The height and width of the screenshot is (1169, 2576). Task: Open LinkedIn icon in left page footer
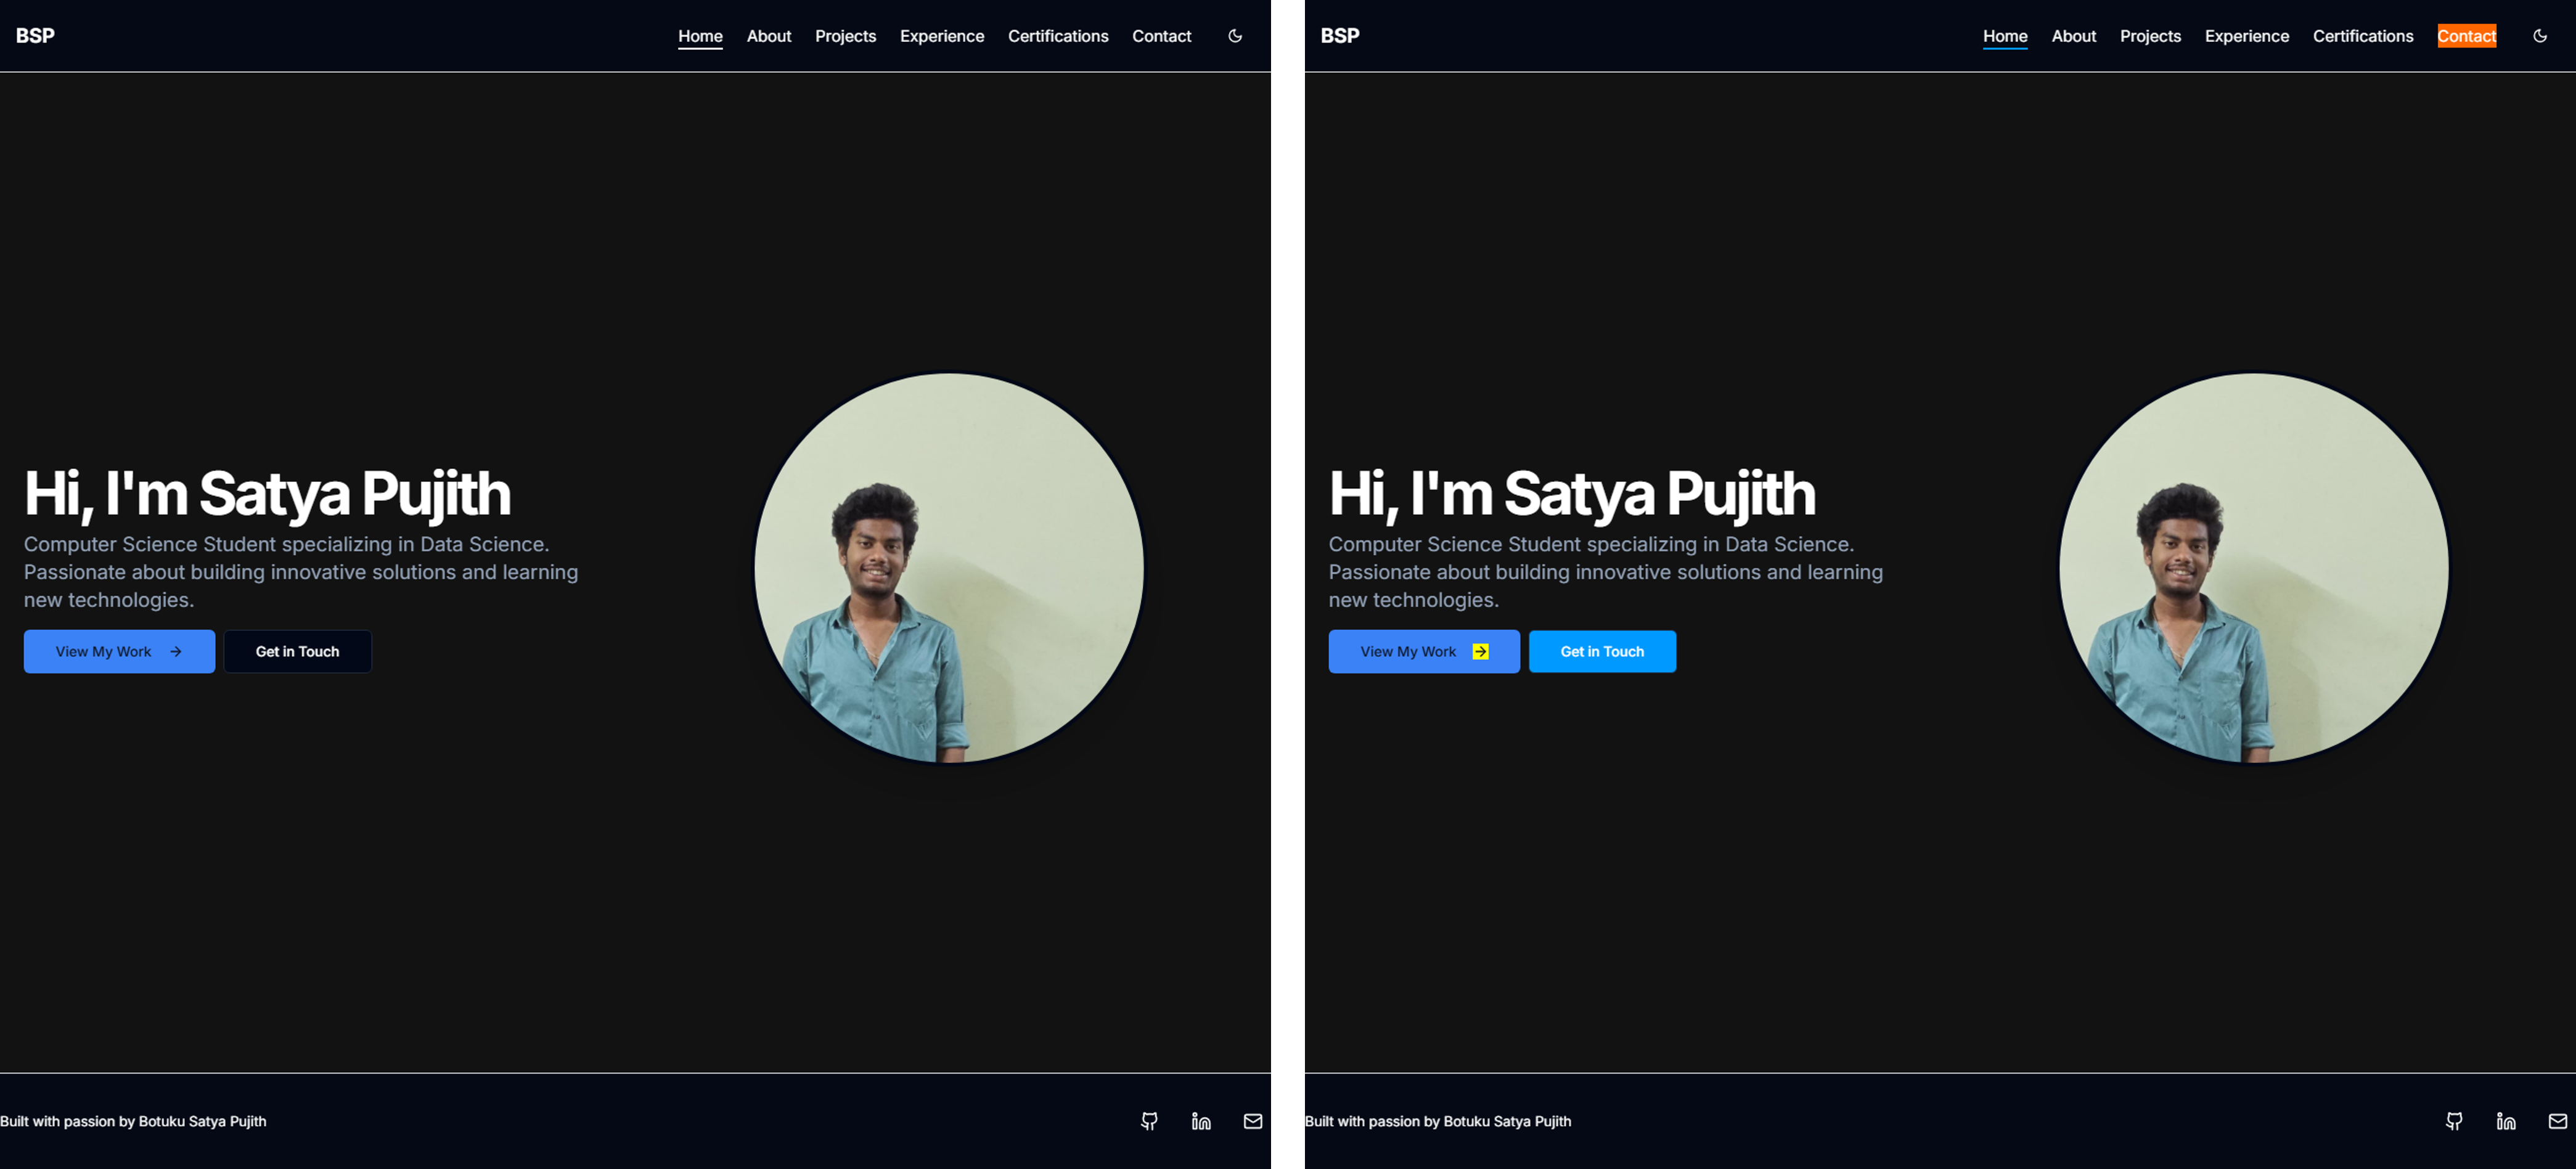coord(1201,1121)
